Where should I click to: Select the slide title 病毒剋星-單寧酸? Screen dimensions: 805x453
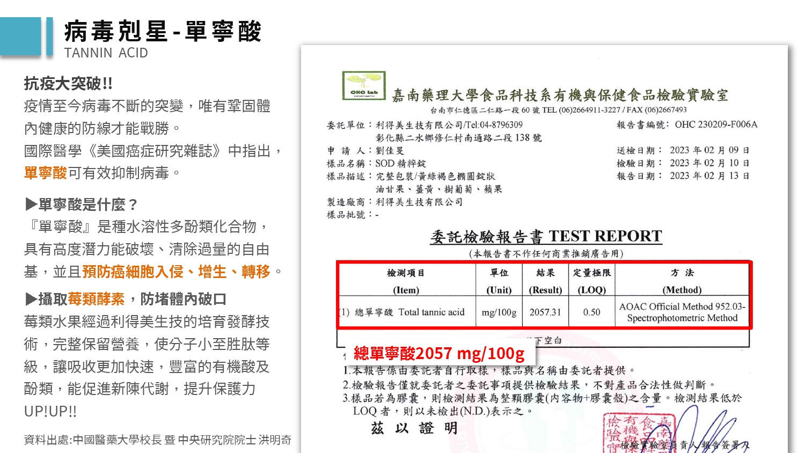[163, 31]
